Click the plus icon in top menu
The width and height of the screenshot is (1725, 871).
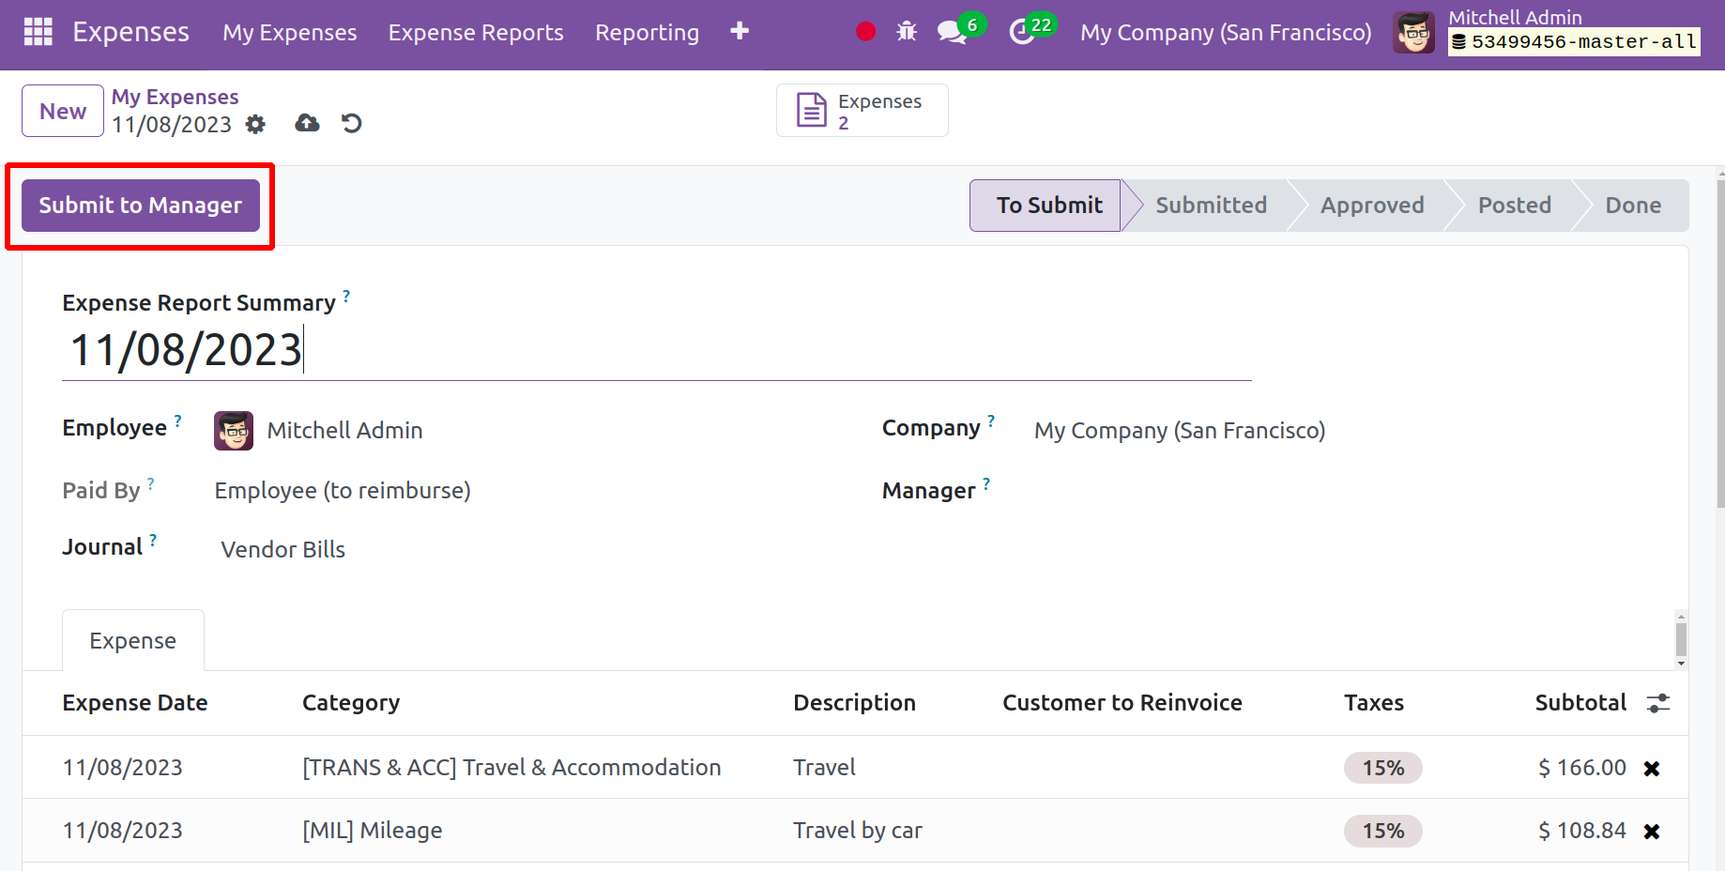(x=740, y=31)
